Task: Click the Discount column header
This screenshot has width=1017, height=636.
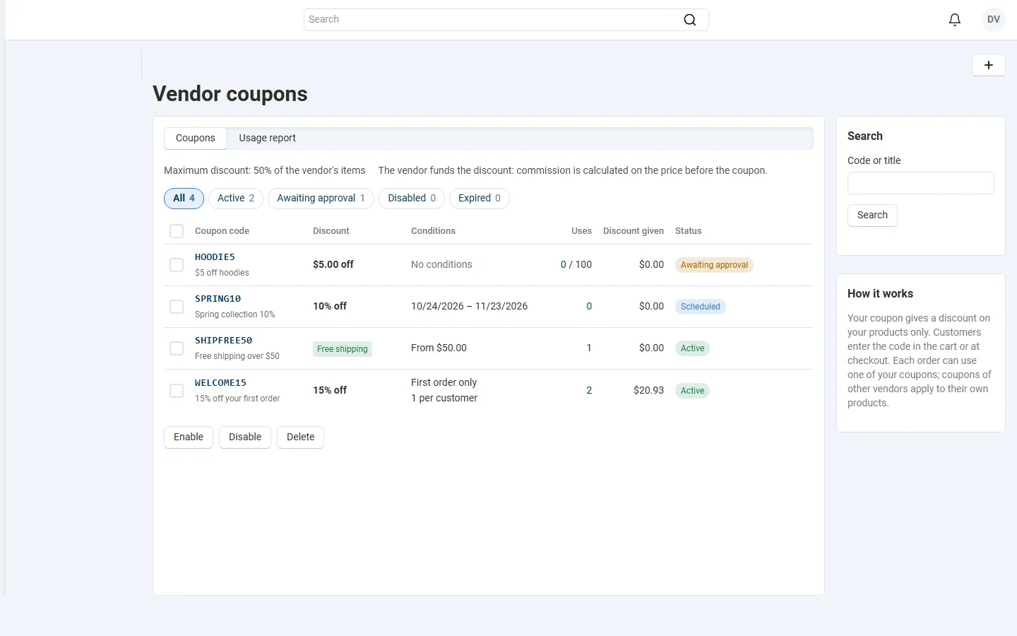Action: [x=331, y=231]
